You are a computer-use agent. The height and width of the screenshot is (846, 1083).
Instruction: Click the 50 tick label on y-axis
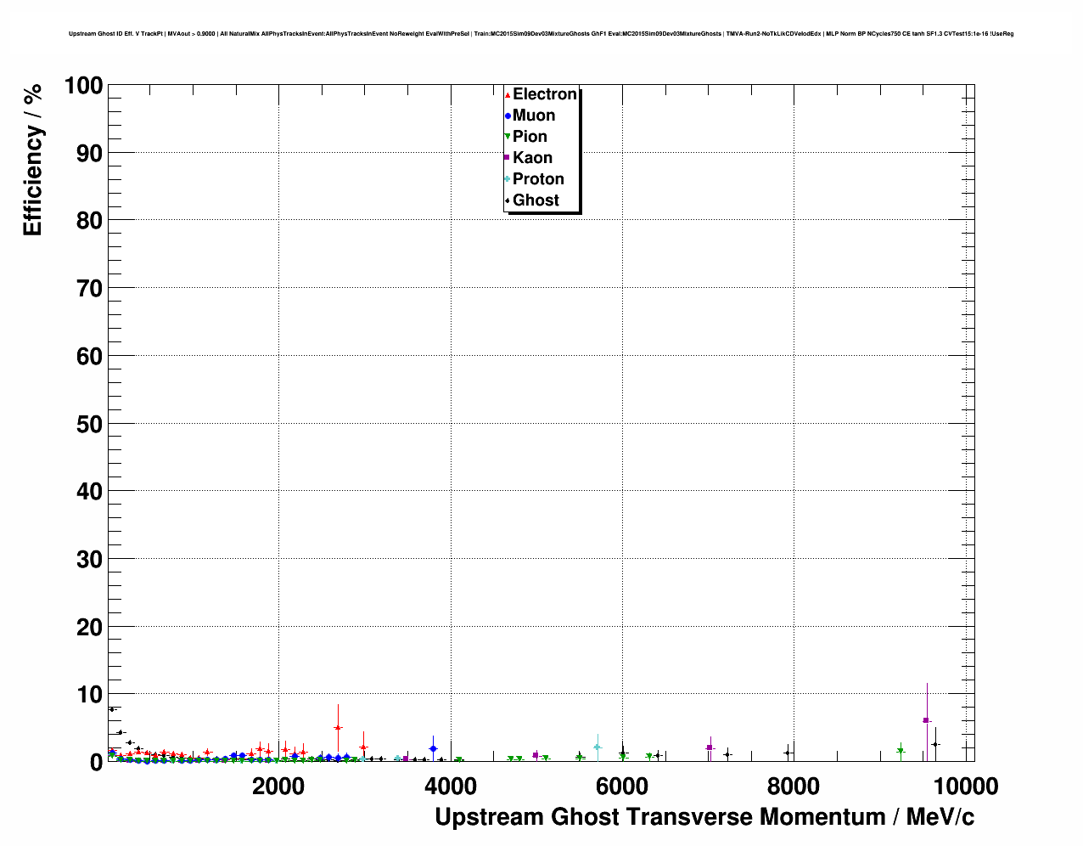point(82,424)
